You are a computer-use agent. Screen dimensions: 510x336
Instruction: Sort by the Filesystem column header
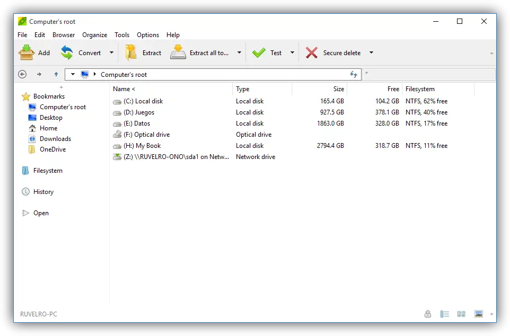pos(438,89)
